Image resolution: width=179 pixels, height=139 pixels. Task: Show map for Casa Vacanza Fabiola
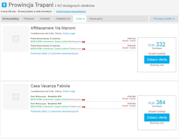(x=69, y=91)
